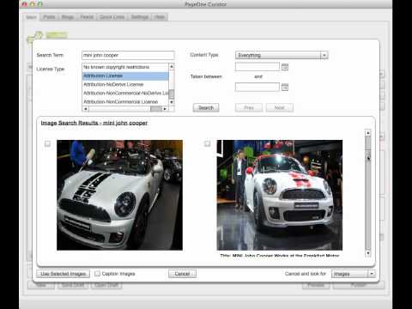Click the second 'Taken between' date field
The height and width of the screenshot is (309, 412).
click(257, 87)
